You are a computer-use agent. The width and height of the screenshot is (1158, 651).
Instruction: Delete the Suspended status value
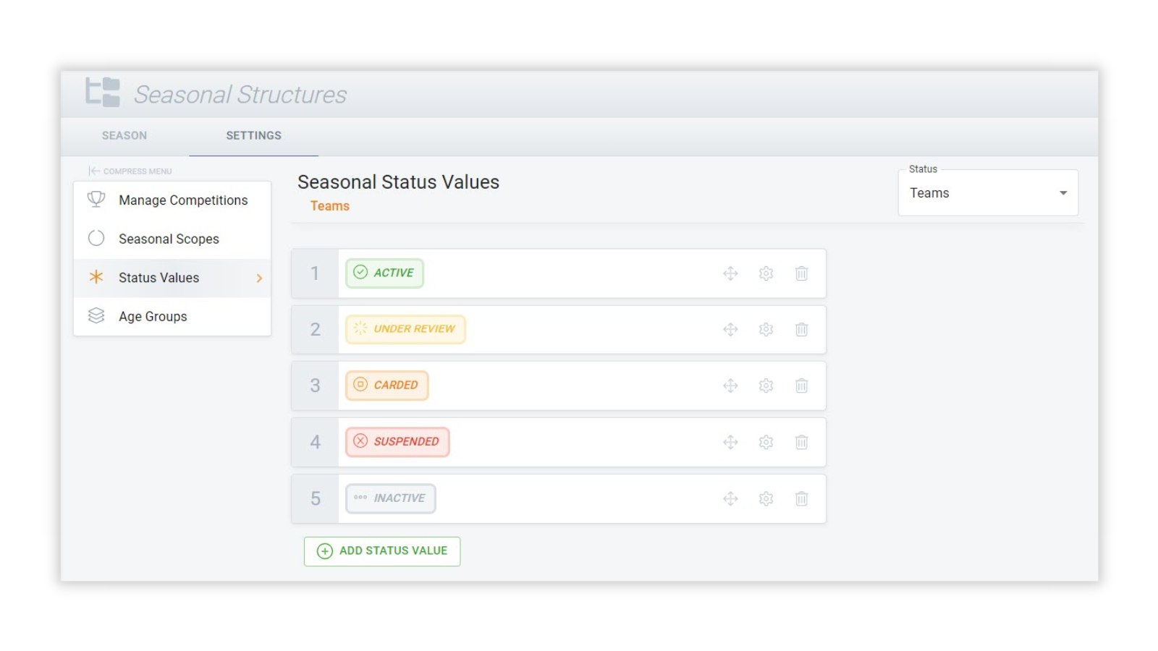[801, 442]
